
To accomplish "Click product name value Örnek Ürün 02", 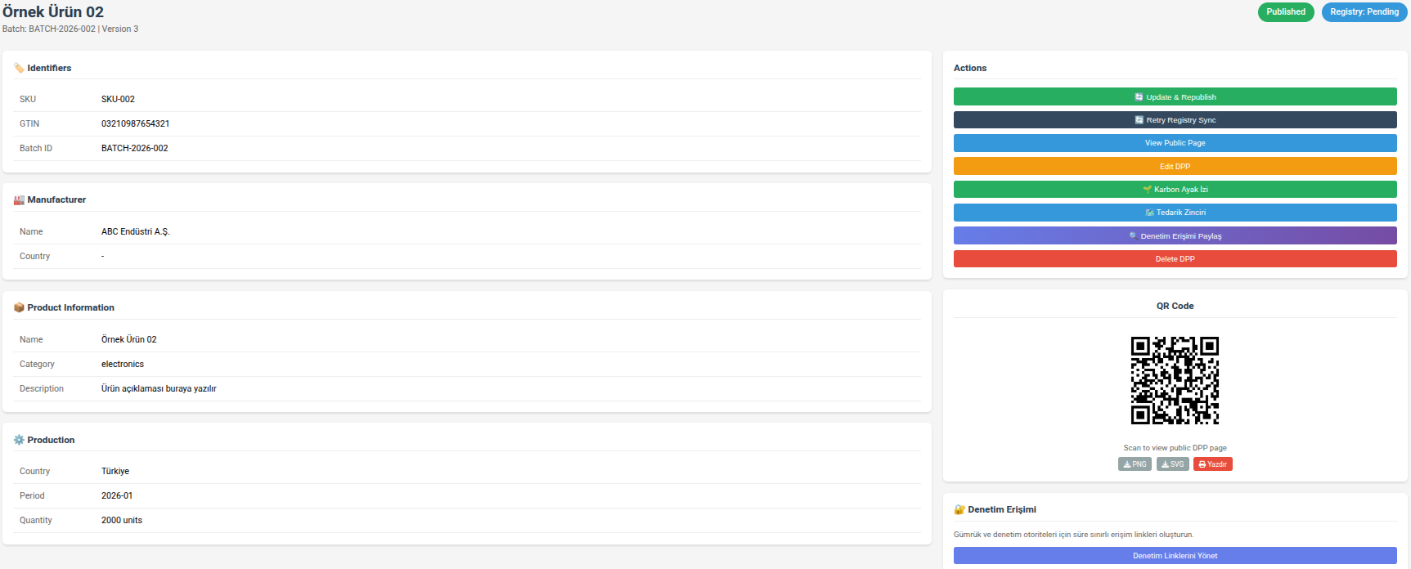I will tap(129, 339).
